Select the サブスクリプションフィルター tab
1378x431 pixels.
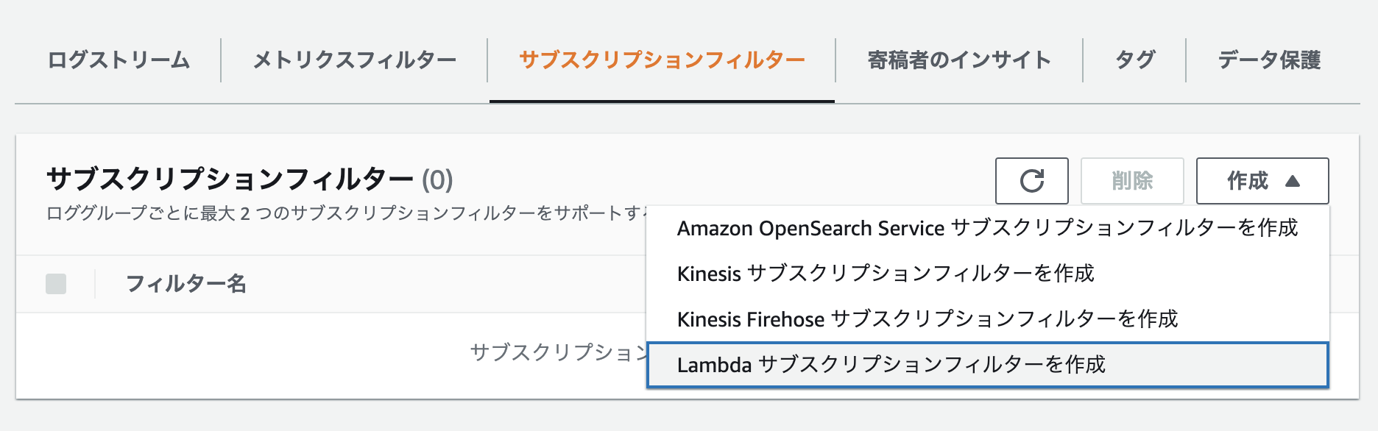(x=662, y=60)
